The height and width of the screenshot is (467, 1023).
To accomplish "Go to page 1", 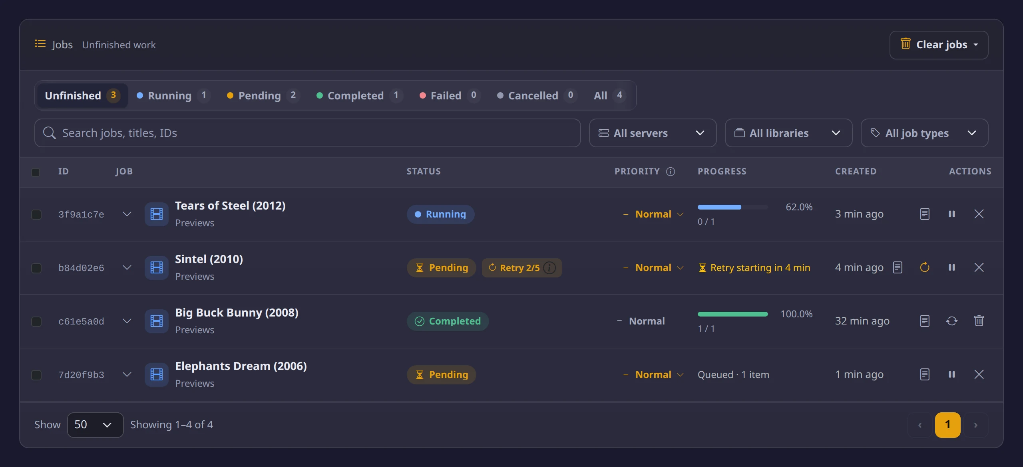I will (x=947, y=425).
